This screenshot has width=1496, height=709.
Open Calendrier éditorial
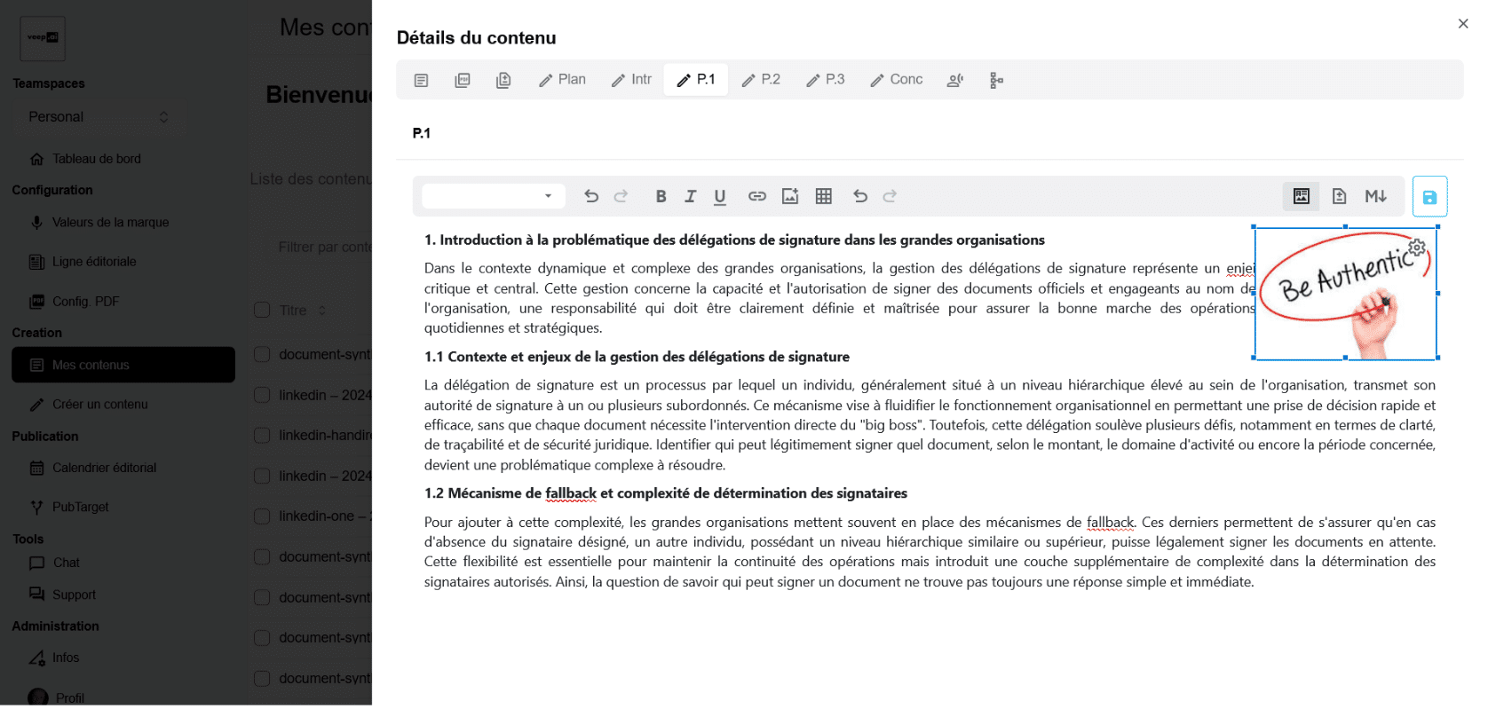tap(93, 468)
